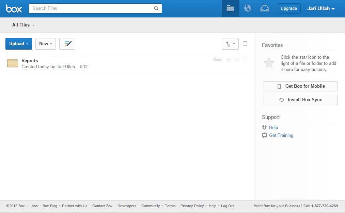Open the Files folder icon in header
Image resolution: width=345 pixels, height=213 pixels.
230,8
